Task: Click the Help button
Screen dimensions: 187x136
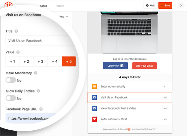Action: [151, 5]
